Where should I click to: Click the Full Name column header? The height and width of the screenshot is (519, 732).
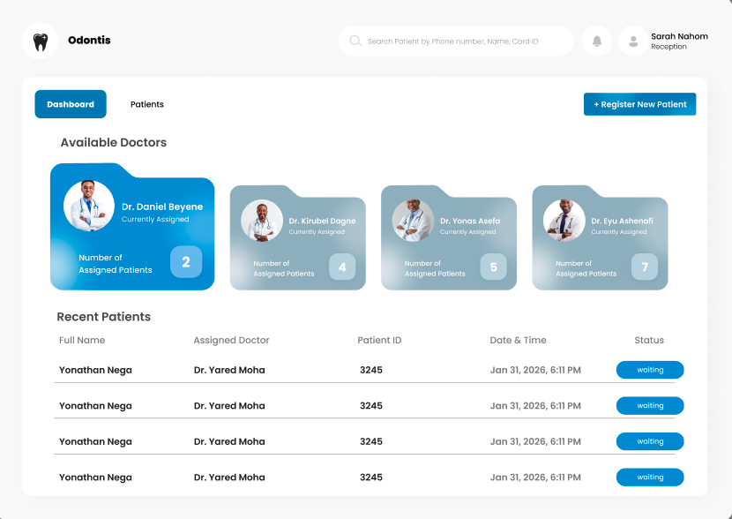(x=82, y=340)
